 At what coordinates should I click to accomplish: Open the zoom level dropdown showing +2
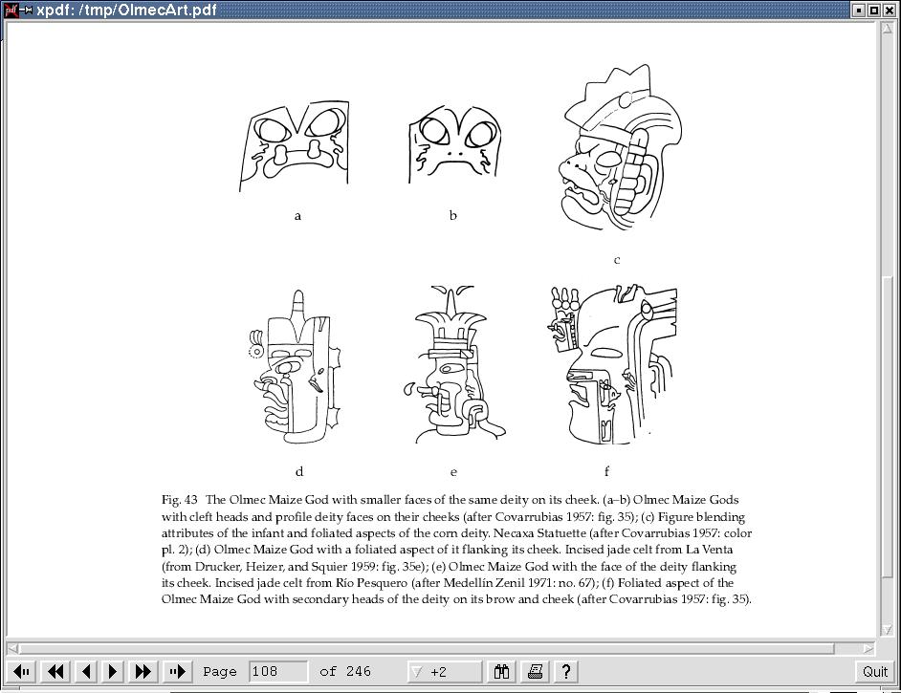pyautogui.click(x=444, y=671)
